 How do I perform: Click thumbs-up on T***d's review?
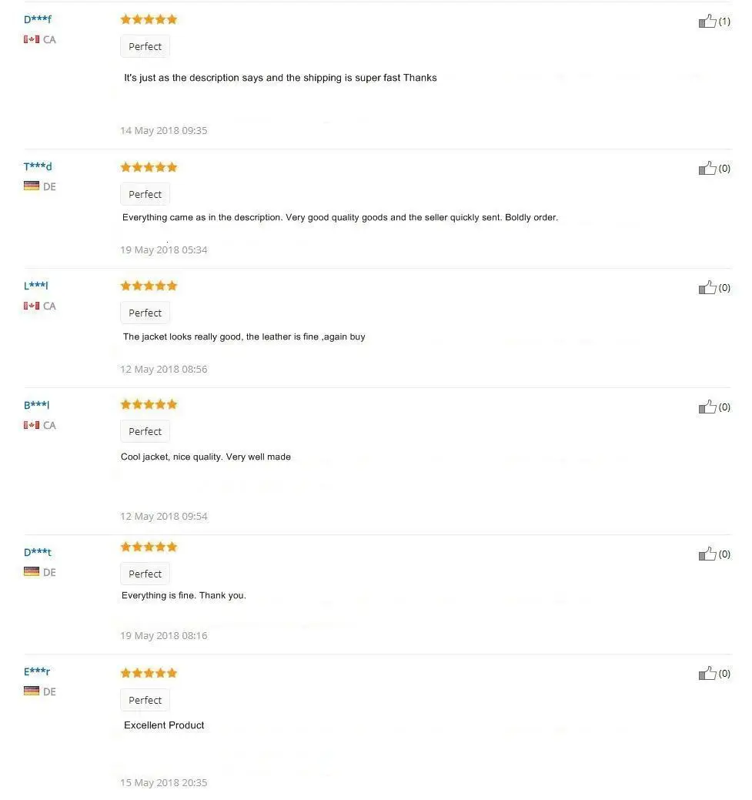click(707, 168)
